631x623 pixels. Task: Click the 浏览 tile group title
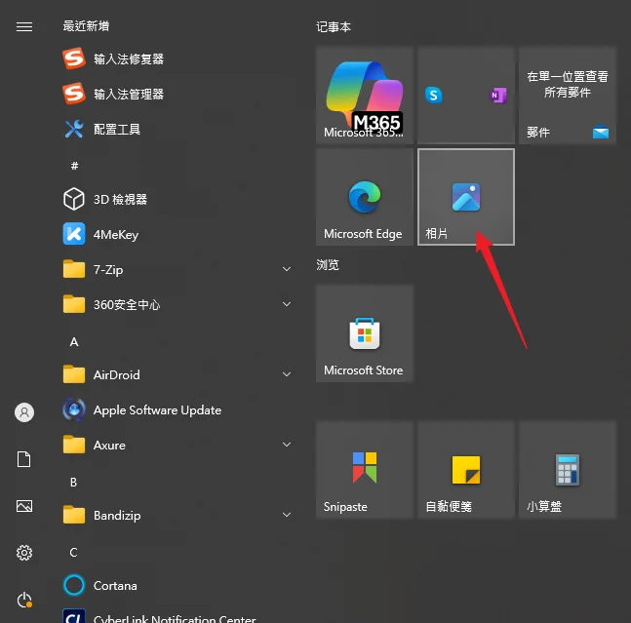click(x=328, y=265)
